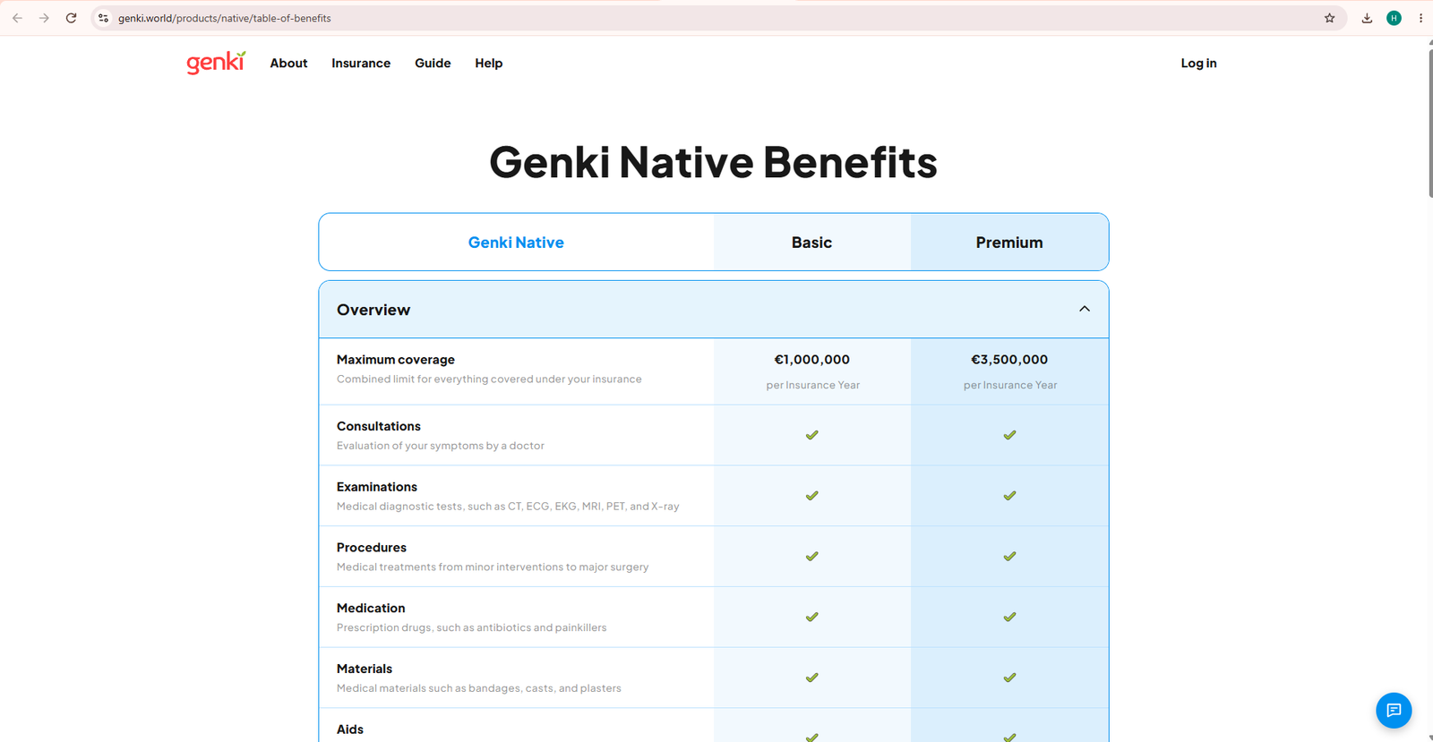Open the Help menu

[x=489, y=64]
